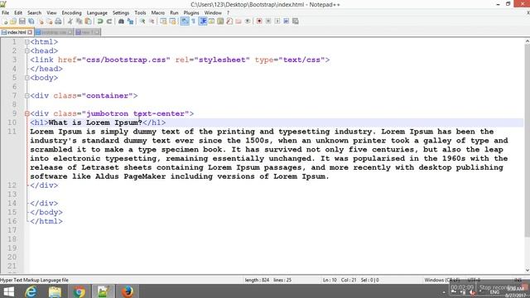Toggle the indent guide toolbar button
The image size is (530, 298).
tap(203, 22)
